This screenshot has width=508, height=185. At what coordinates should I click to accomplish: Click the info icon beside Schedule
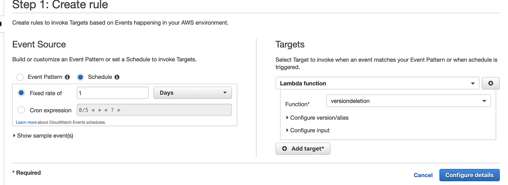117,77
